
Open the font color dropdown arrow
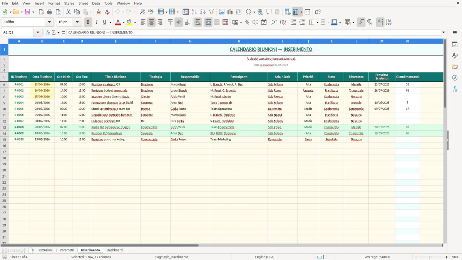(124, 22)
